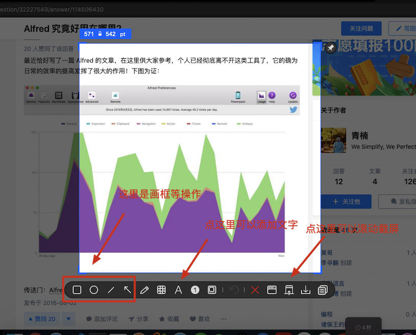Toggle the aspect ratio lock icon
The image size is (416, 335).
click(x=100, y=34)
